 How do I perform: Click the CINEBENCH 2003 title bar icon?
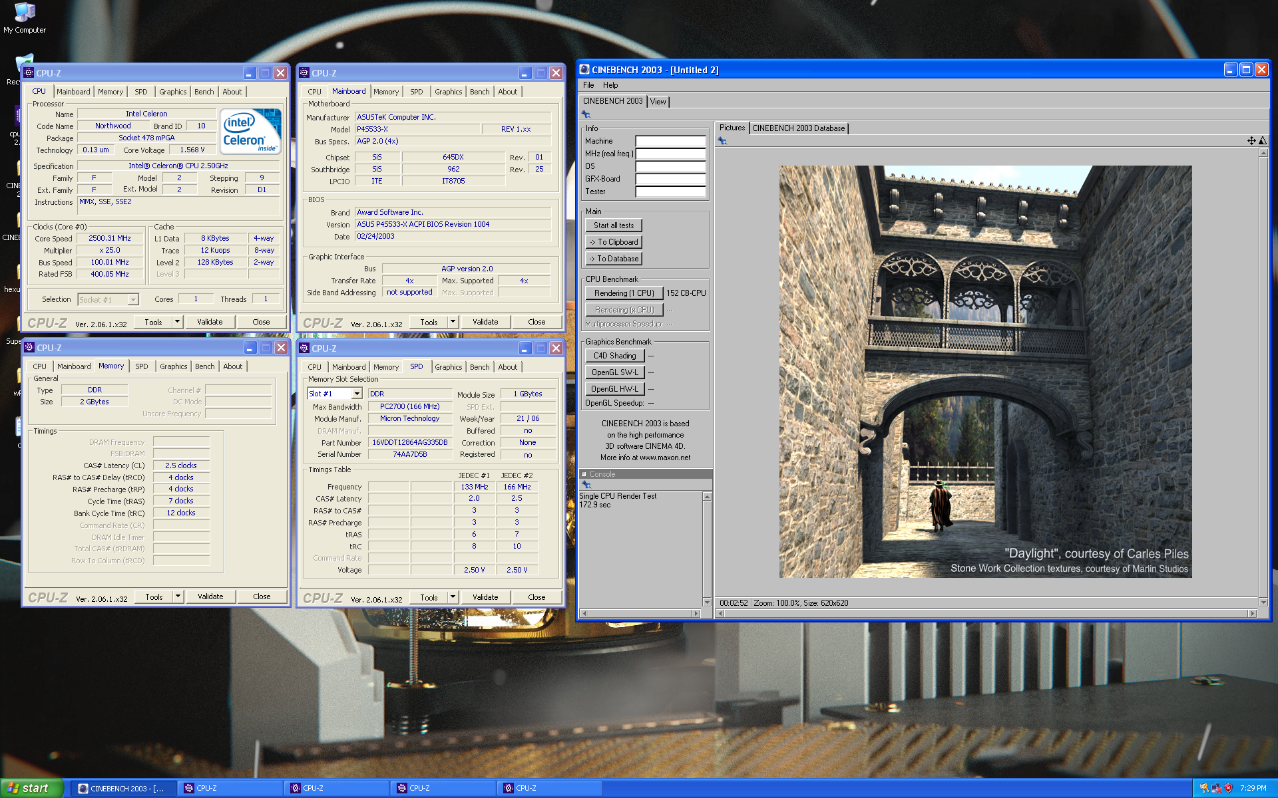click(584, 69)
